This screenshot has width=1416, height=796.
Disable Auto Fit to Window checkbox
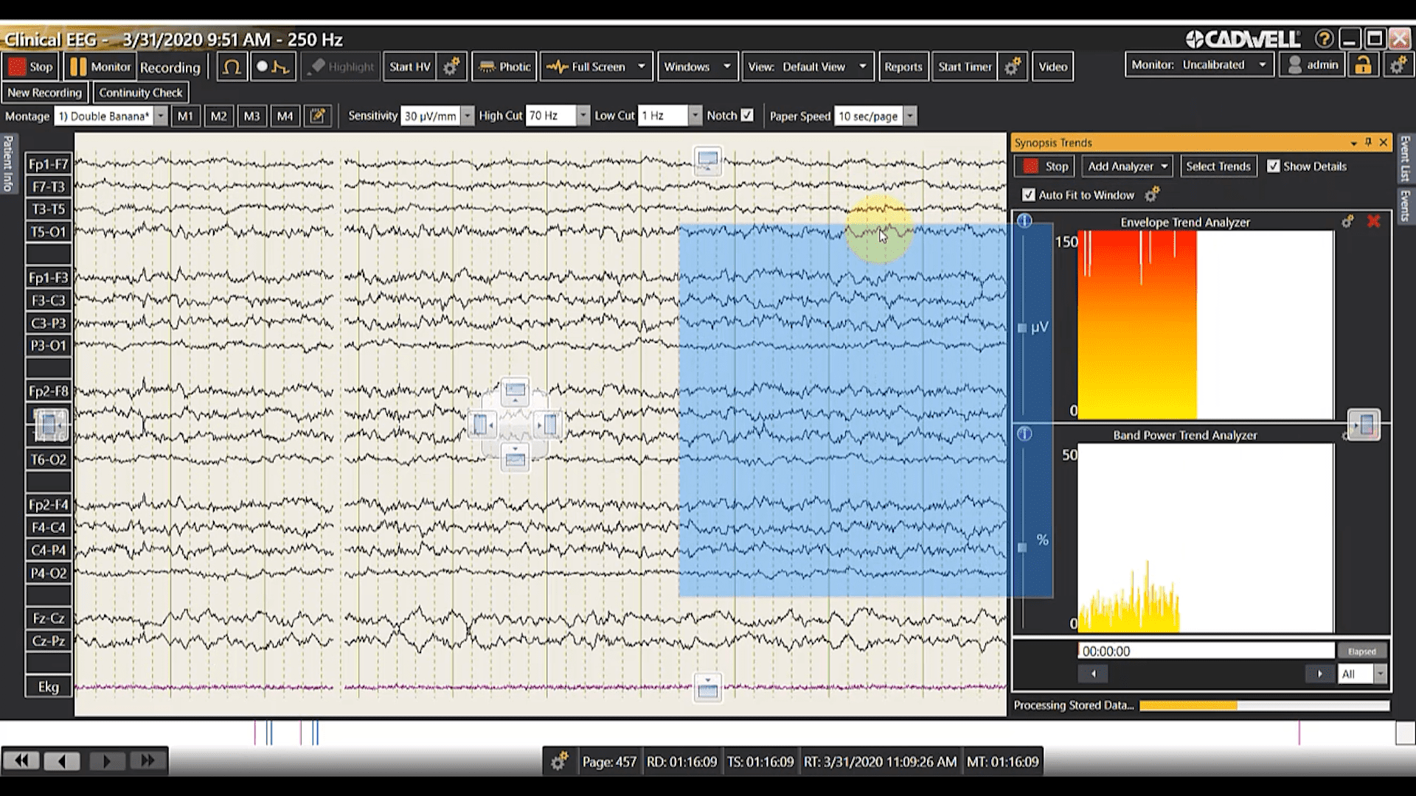click(1028, 195)
